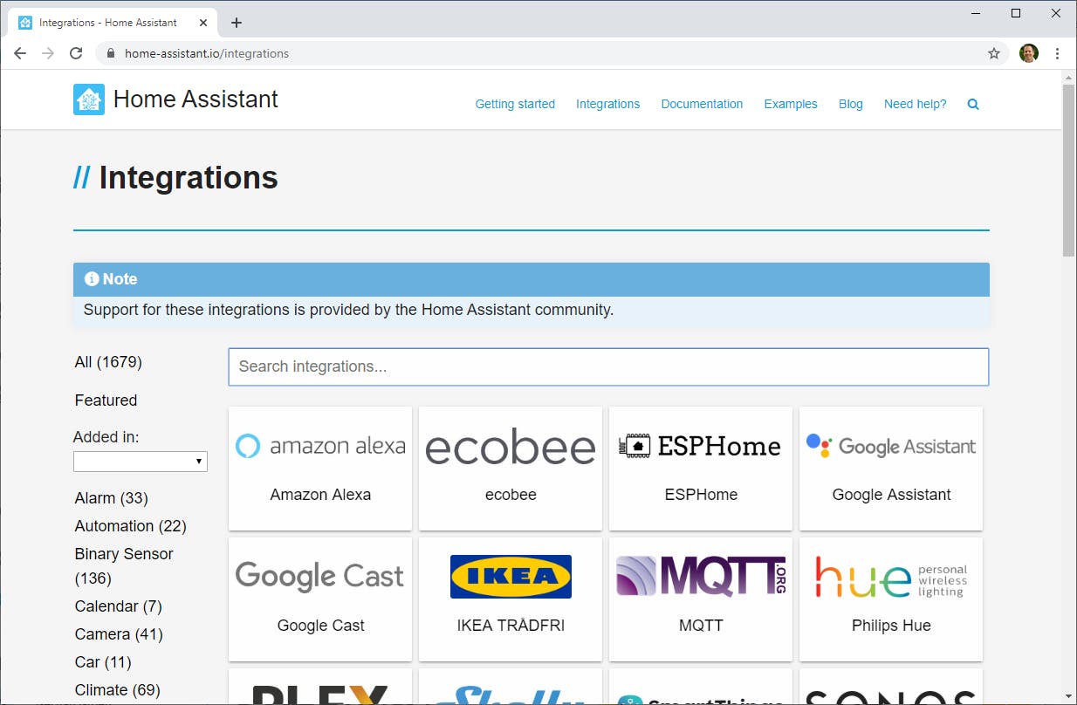
Task: Click the Chrome profile avatar
Action: click(x=1029, y=53)
